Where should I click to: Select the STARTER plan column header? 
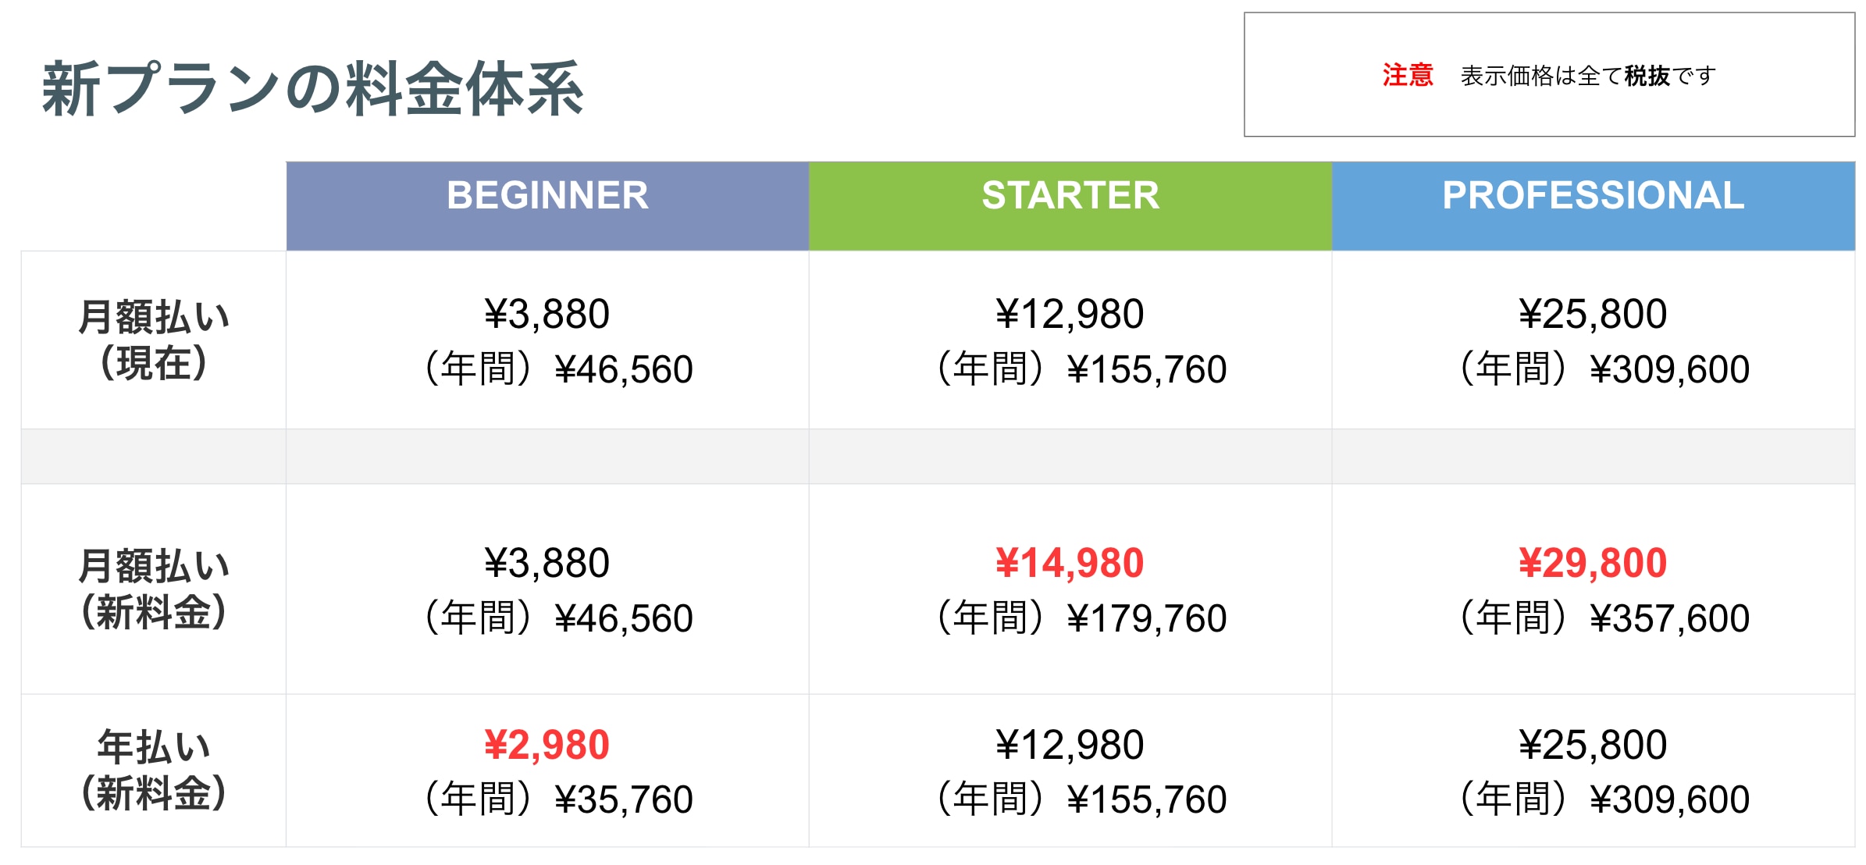coord(1070,196)
